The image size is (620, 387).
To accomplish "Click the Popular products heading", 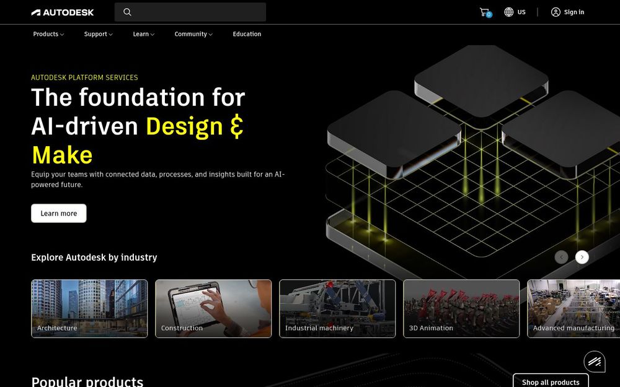I will [x=87, y=382].
